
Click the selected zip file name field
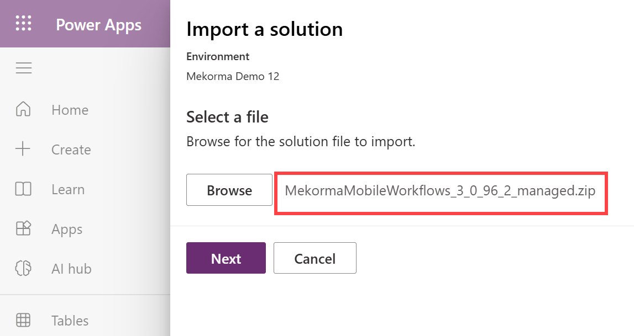point(441,191)
